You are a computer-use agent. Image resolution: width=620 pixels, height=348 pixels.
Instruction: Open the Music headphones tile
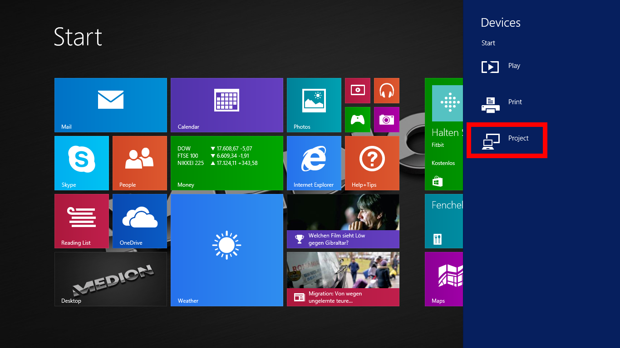click(x=387, y=91)
